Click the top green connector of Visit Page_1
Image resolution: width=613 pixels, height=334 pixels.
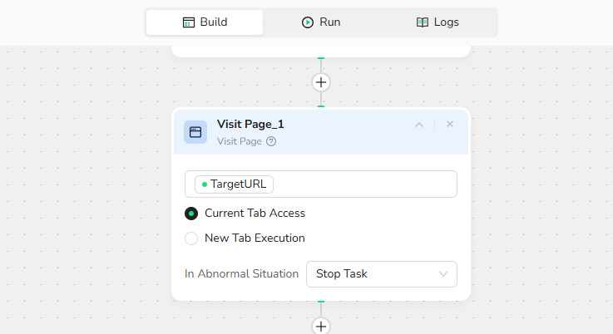[x=321, y=107]
